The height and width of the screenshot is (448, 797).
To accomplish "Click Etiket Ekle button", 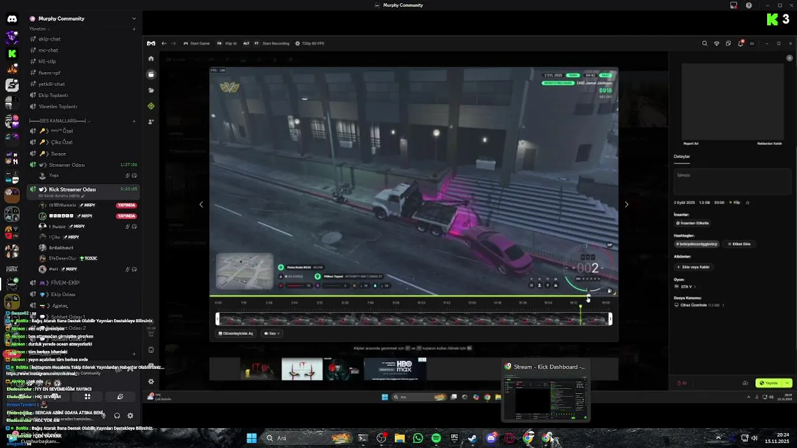I will coord(738,244).
